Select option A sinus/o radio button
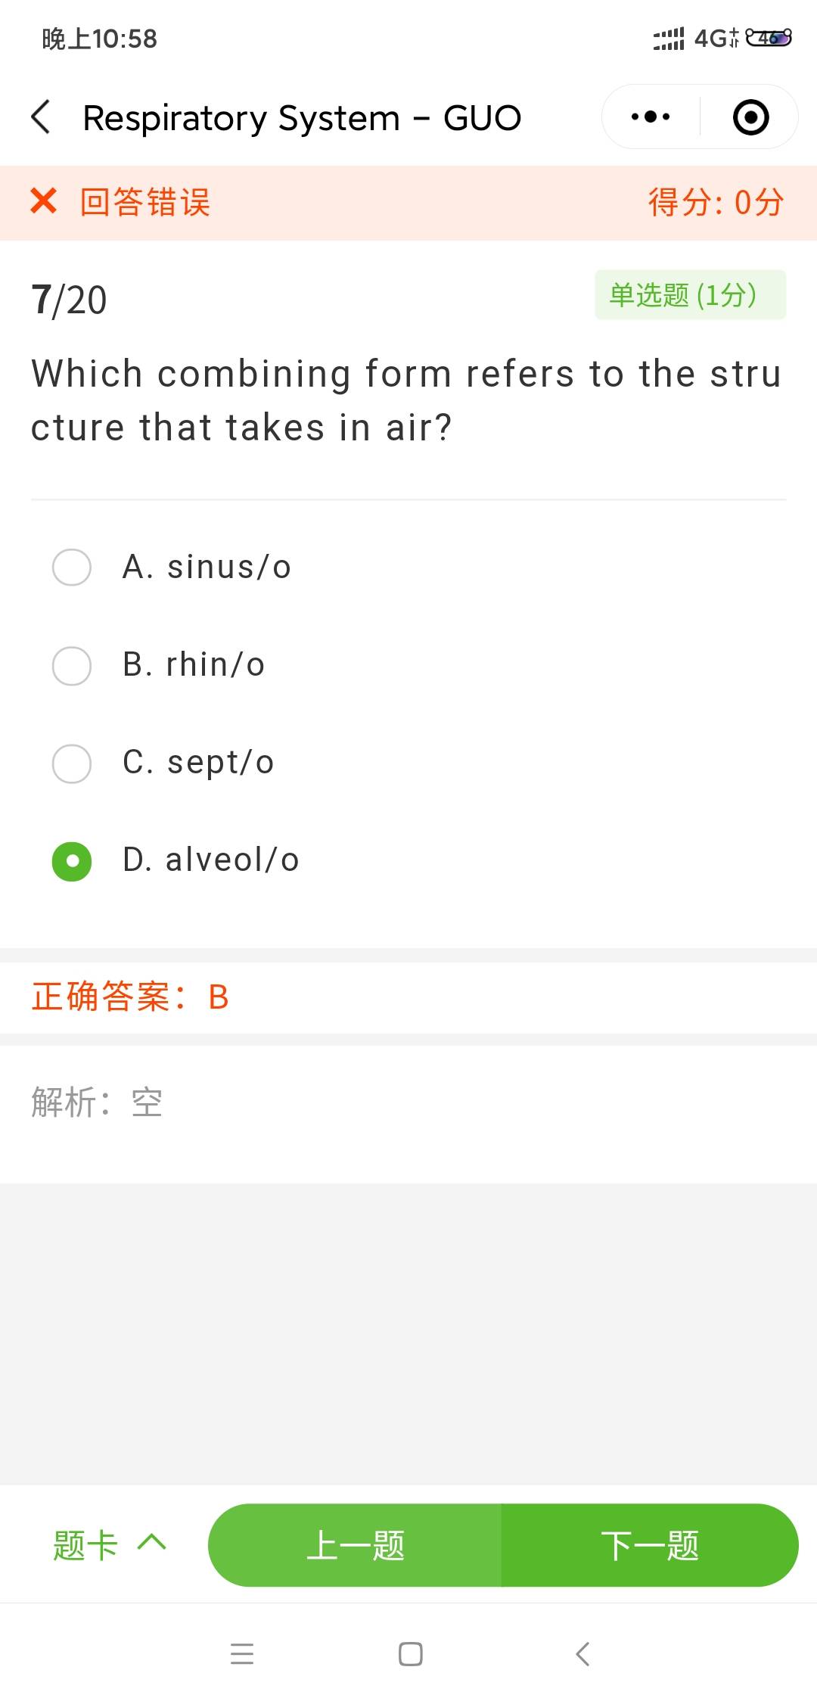 pos(72,568)
